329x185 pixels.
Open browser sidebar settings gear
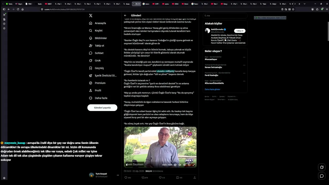point(4,178)
